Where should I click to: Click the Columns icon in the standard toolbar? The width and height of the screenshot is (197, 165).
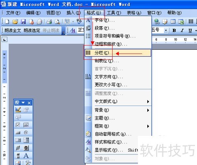(191, 21)
